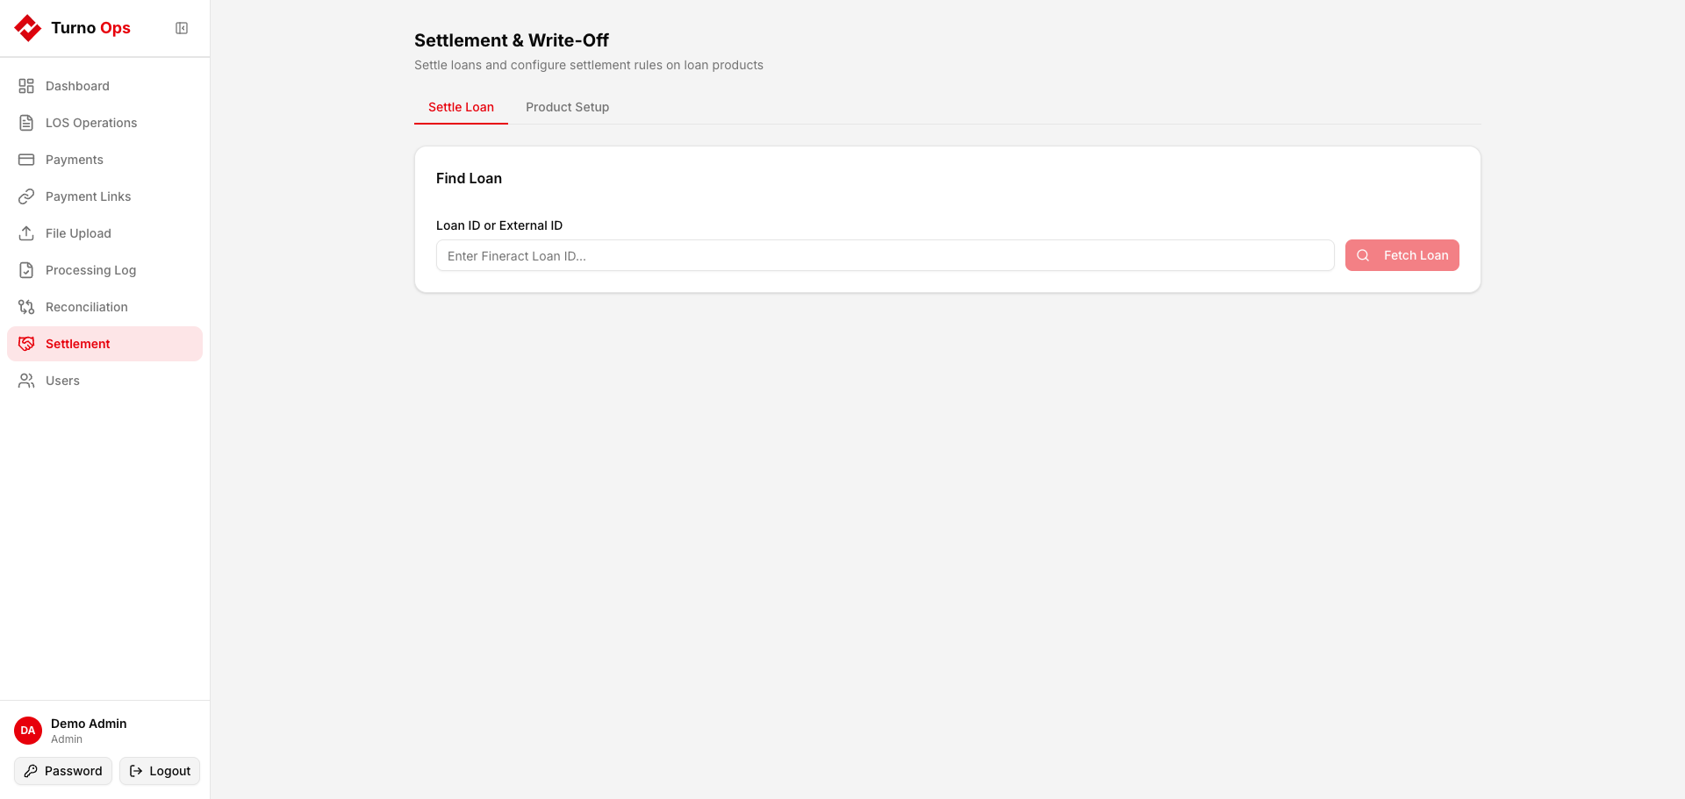
Task: Click the DA user avatar
Action: tap(28, 731)
